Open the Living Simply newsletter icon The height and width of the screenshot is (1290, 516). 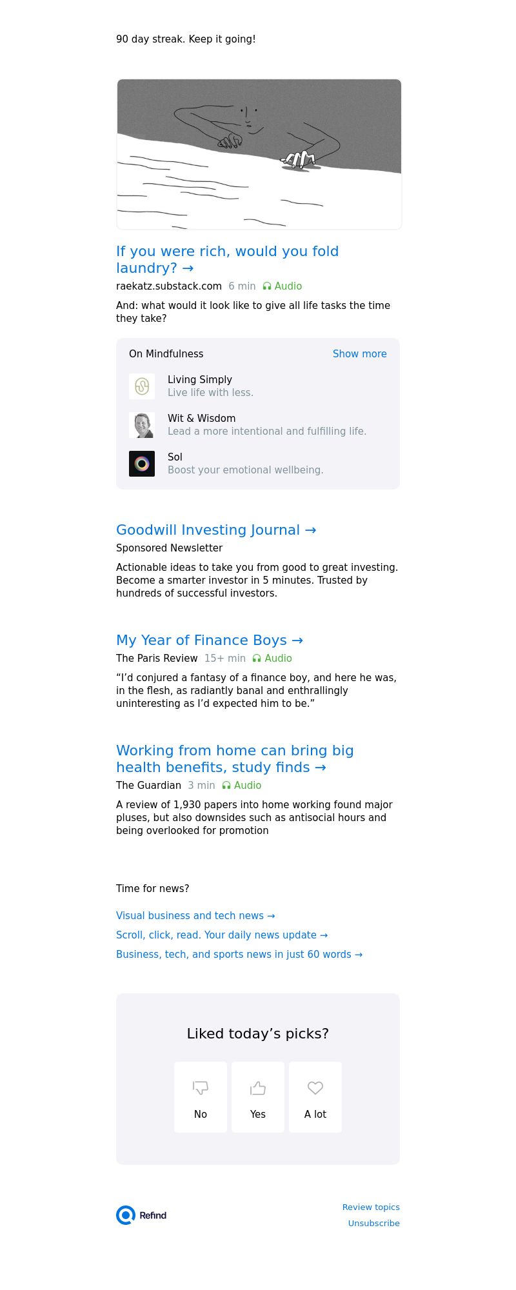click(142, 386)
